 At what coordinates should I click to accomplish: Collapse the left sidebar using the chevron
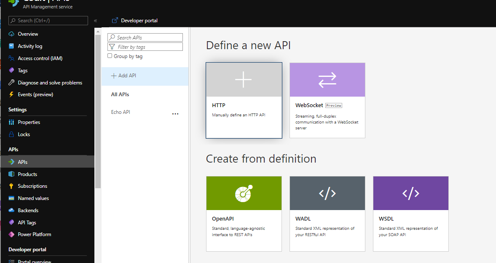point(95,21)
